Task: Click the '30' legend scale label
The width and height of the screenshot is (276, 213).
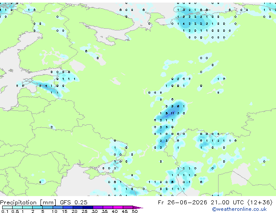Action: [94, 211]
